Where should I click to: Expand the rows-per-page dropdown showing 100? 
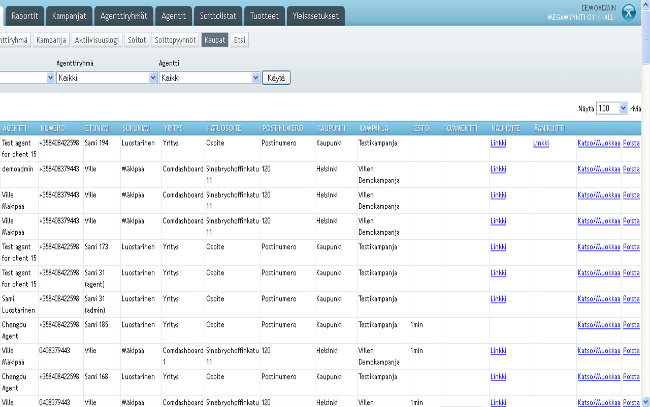click(x=612, y=108)
